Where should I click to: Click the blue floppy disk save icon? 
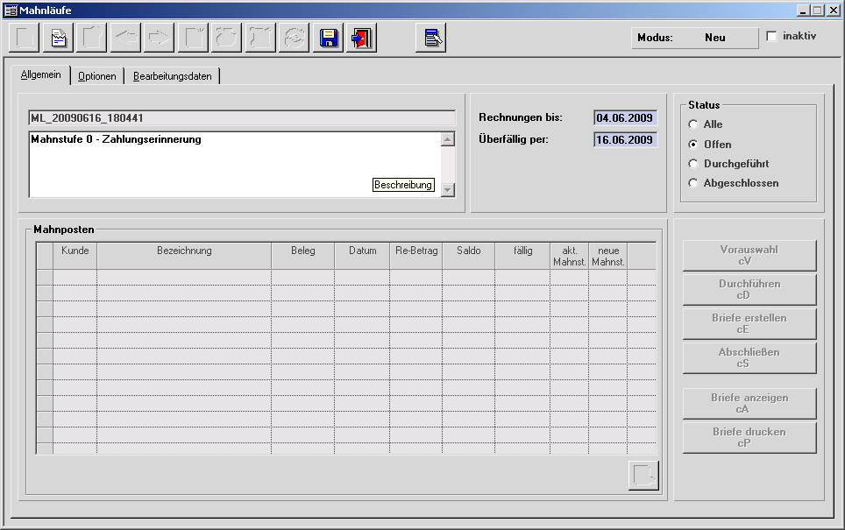pos(330,39)
